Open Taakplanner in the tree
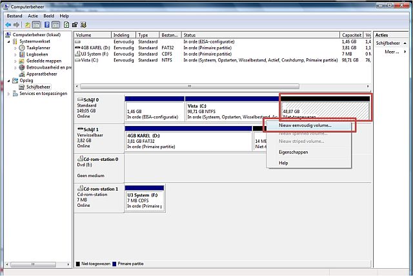The image size is (413, 276). [38, 48]
